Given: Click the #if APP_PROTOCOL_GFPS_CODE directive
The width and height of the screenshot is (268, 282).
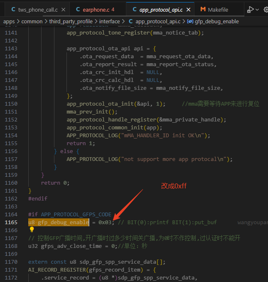Looking at the screenshot, I should point(70,214).
